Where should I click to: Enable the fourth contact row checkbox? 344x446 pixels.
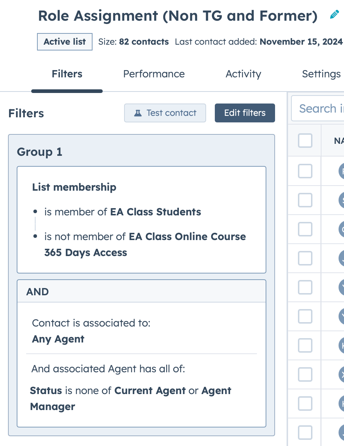click(305, 258)
